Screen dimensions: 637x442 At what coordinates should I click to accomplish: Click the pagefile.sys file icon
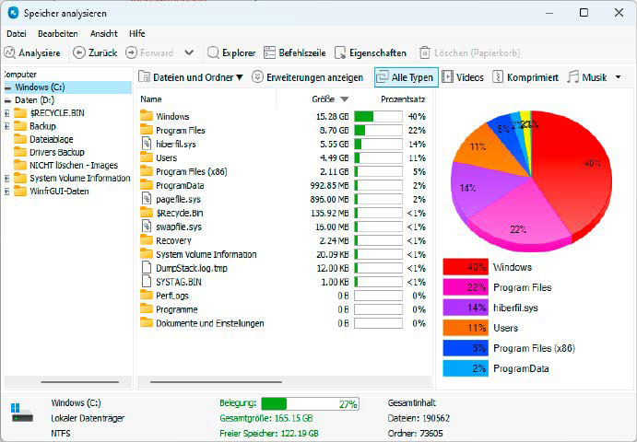(x=147, y=199)
